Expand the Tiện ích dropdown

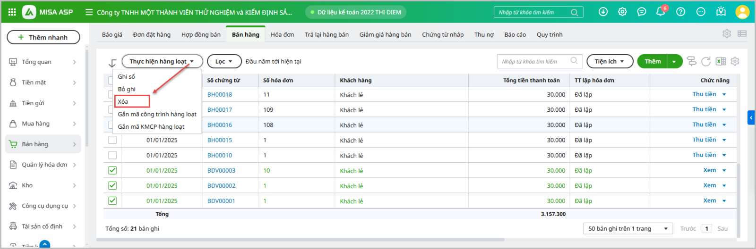pos(609,61)
